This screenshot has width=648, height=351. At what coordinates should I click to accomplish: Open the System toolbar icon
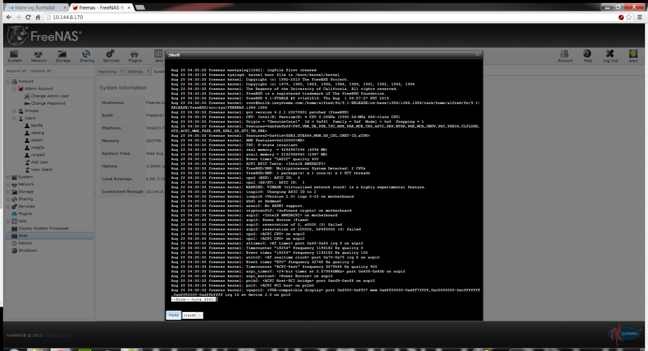15,56
